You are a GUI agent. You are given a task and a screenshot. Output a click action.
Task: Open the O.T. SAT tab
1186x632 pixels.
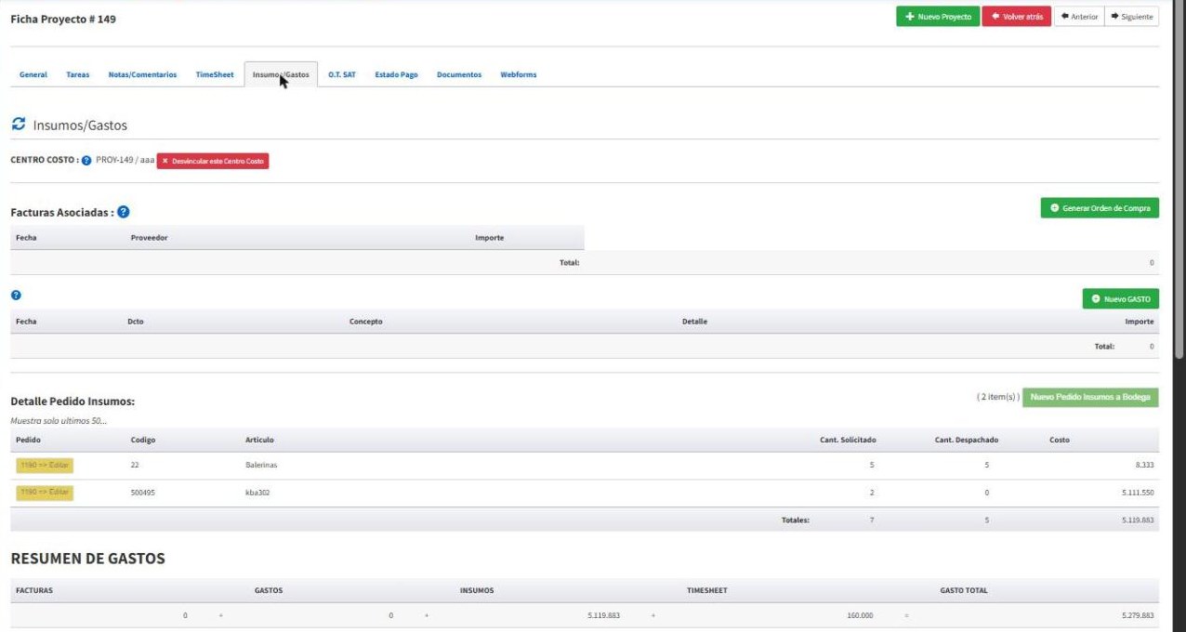coord(342,74)
